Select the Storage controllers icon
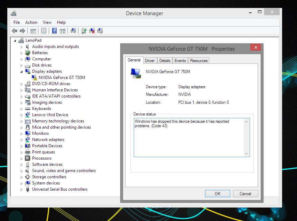Viewport: 297px width, 221px height. 28,177
